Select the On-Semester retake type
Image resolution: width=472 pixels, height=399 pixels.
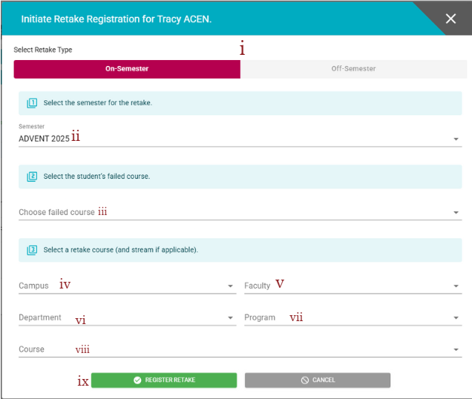(x=127, y=69)
